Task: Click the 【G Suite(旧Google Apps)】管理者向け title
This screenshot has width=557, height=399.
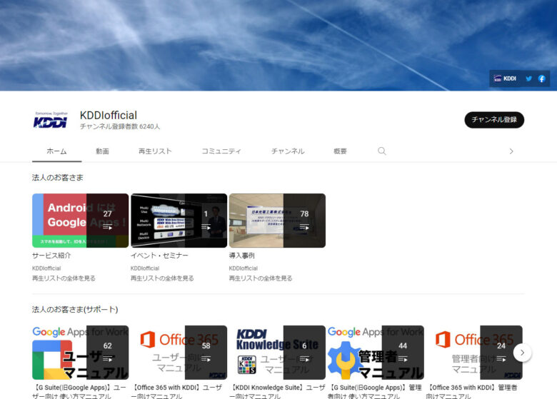Action: (375, 392)
